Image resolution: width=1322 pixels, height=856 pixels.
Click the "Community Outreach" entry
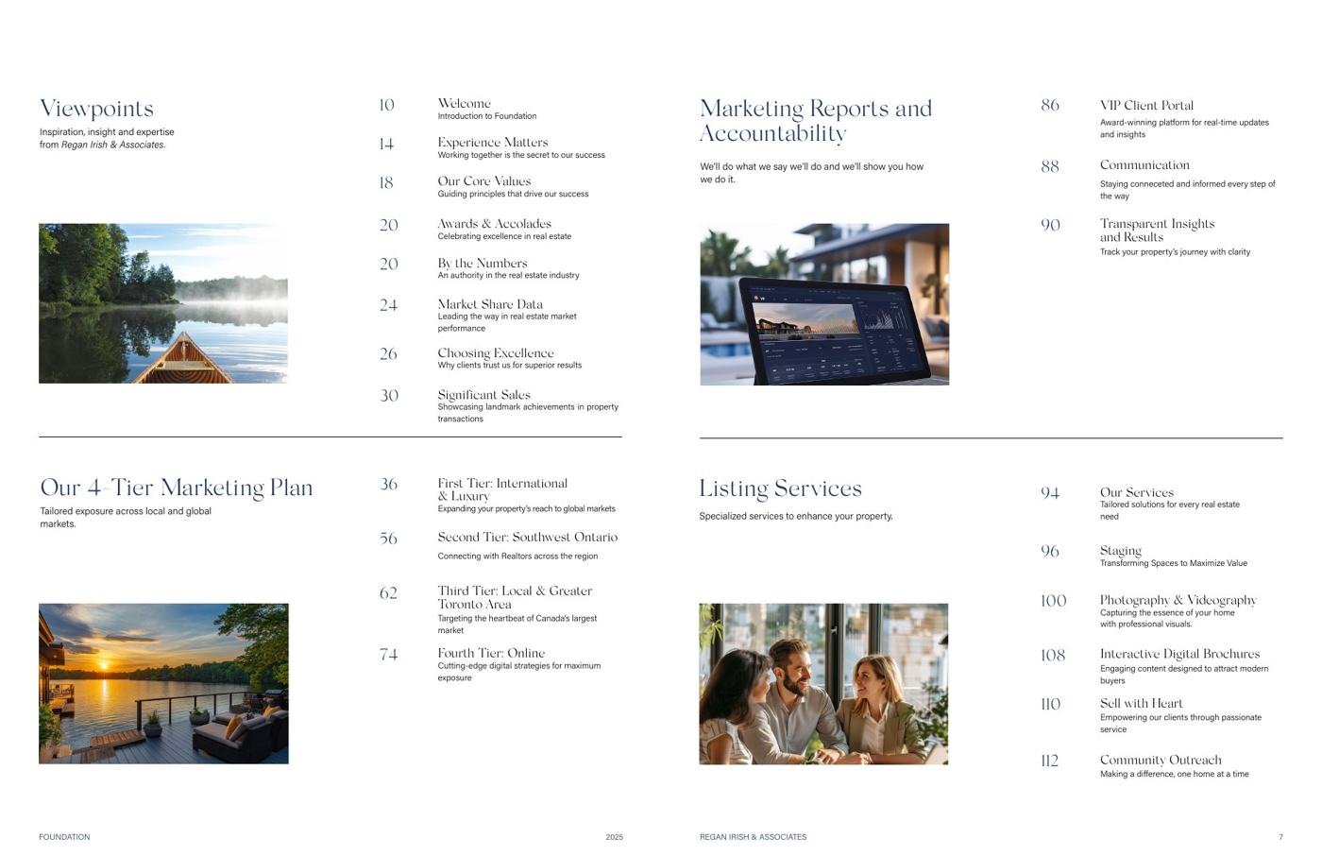click(x=1161, y=760)
